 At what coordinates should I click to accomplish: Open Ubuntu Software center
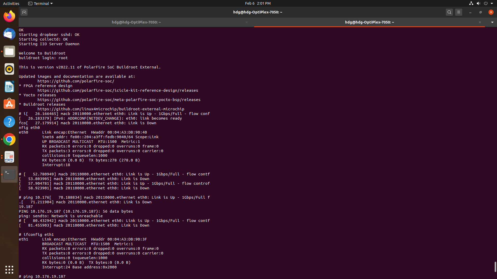click(x=9, y=104)
